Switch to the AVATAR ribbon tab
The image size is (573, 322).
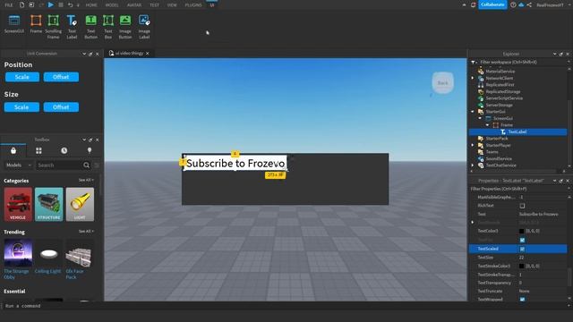(x=134, y=5)
